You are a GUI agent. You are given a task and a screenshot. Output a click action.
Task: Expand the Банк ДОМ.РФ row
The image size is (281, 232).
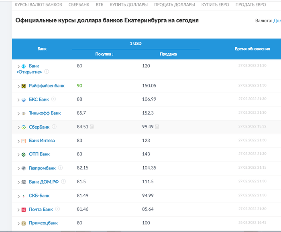coord(18,182)
